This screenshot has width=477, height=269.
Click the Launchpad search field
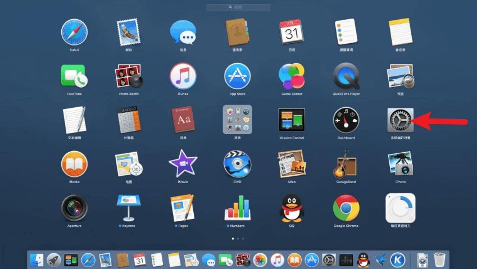[238, 7]
